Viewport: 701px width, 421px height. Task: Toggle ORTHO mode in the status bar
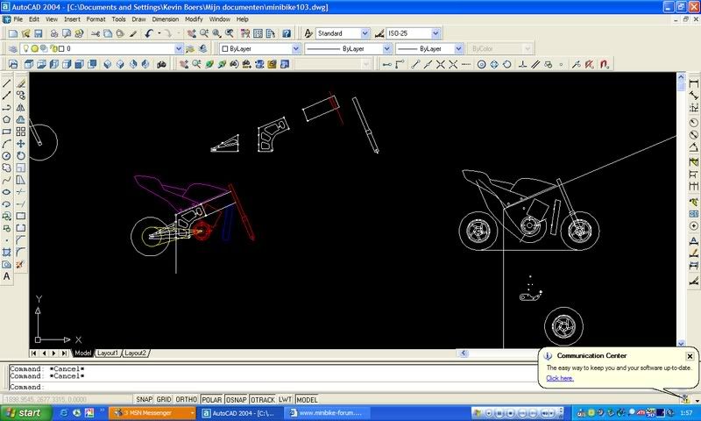[x=188, y=399]
